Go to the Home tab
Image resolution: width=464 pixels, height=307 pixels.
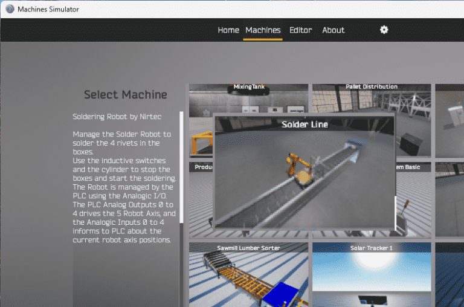point(228,30)
